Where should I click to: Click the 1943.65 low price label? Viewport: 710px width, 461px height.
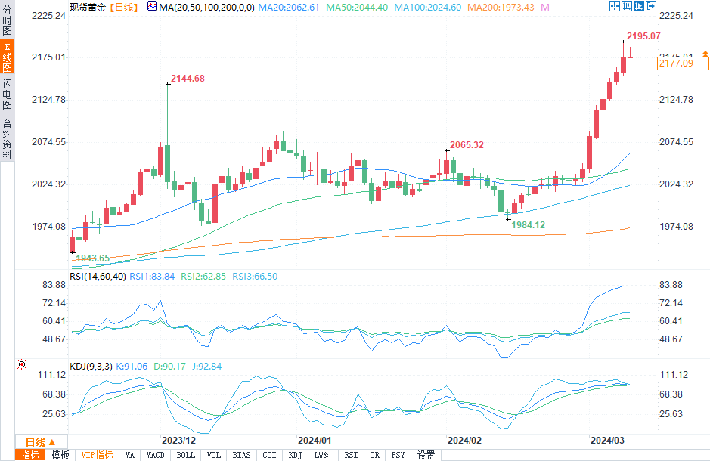[x=92, y=258]
